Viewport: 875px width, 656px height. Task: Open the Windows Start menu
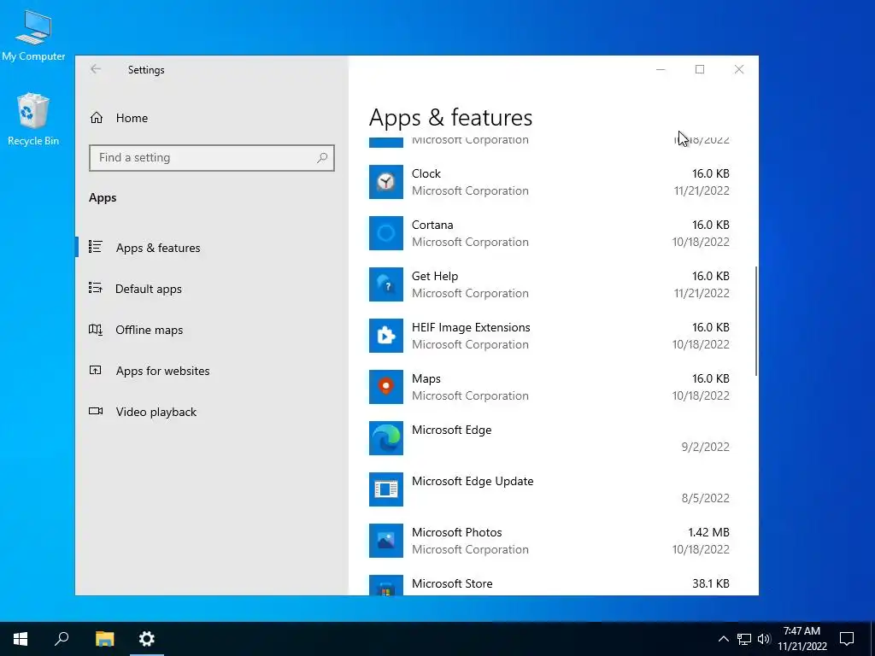pyautogui.click(x=21, y=639)
